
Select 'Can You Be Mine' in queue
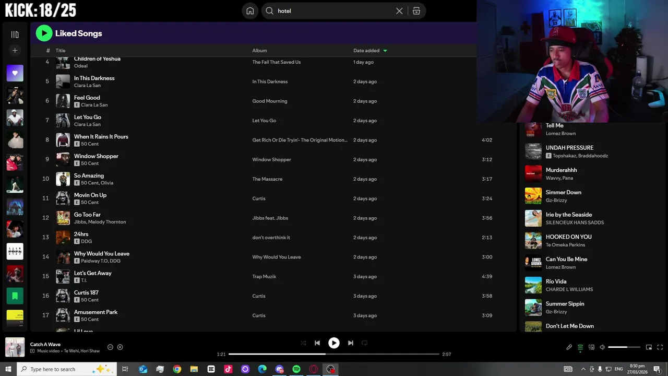tap(566, 260)
